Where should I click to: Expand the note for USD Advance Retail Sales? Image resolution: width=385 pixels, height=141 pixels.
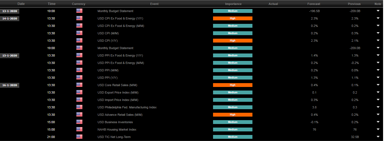click(x=378, y=115)
